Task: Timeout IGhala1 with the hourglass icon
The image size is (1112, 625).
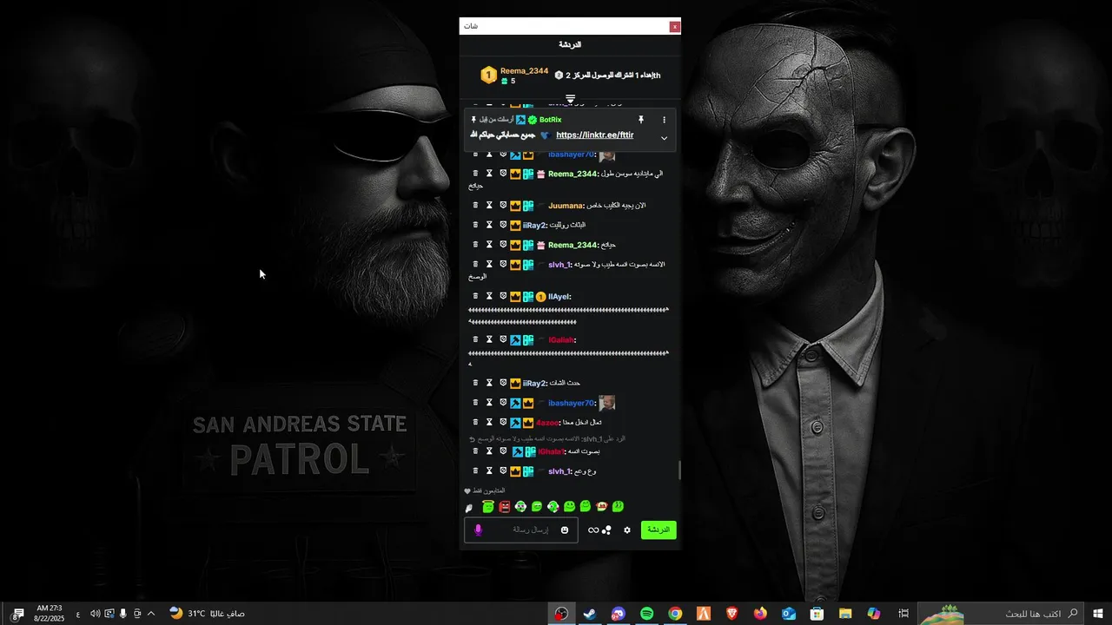Action: coord(489,451)
